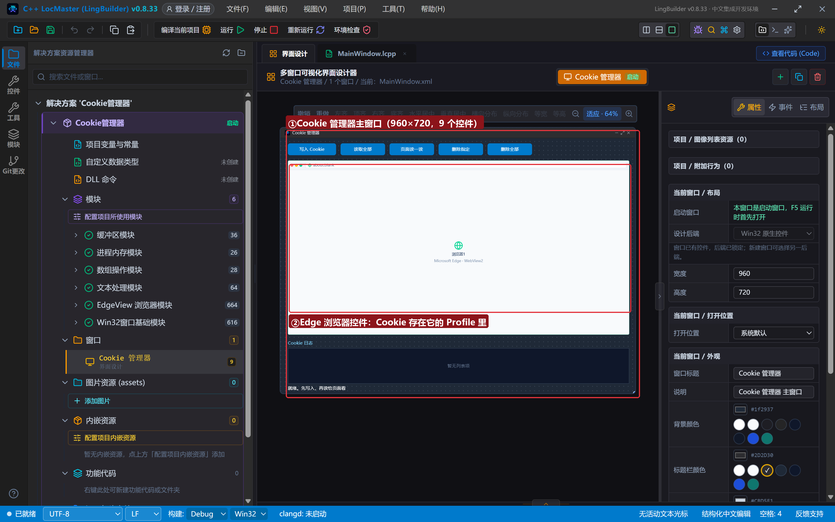The height and width of the screenshot is (522, 835).
Task: Duplicate window with copy icon
Action: pyautogui.click(x=799, y=77)
